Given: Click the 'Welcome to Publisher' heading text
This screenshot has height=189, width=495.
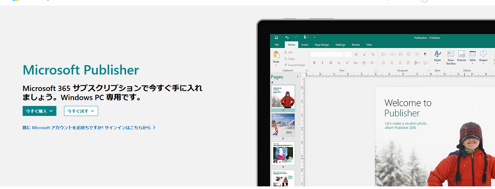Looking at the screenshot, I should (x=408, y=108).
